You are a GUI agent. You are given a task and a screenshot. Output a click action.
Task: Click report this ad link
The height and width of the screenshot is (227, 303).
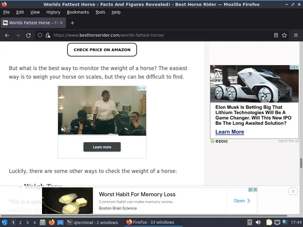(x=288, y=141)
